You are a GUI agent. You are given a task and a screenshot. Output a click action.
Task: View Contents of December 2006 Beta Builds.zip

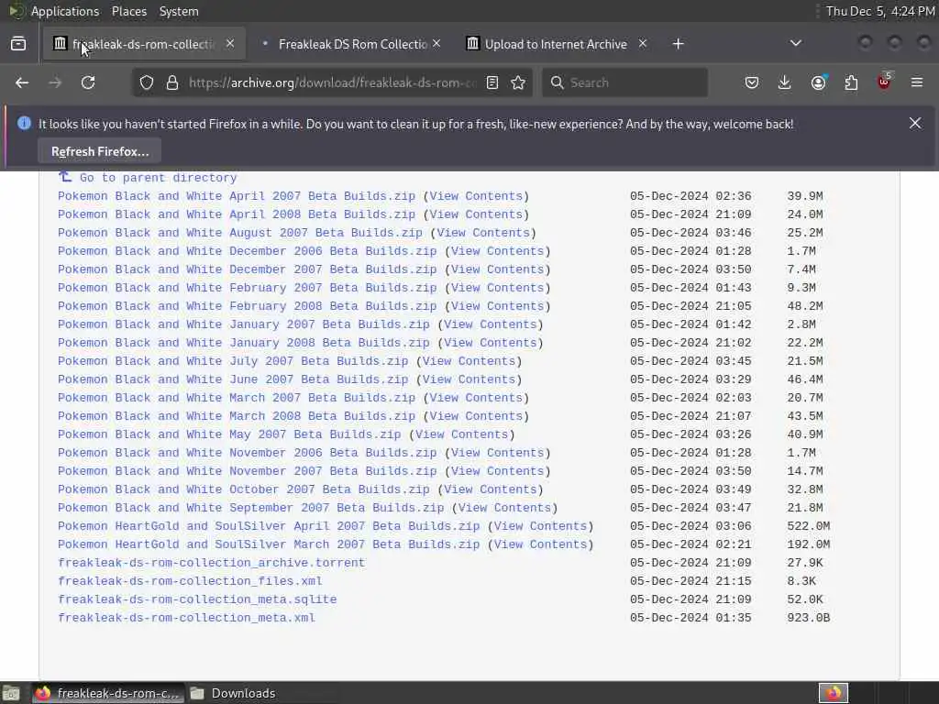[498, 251]
